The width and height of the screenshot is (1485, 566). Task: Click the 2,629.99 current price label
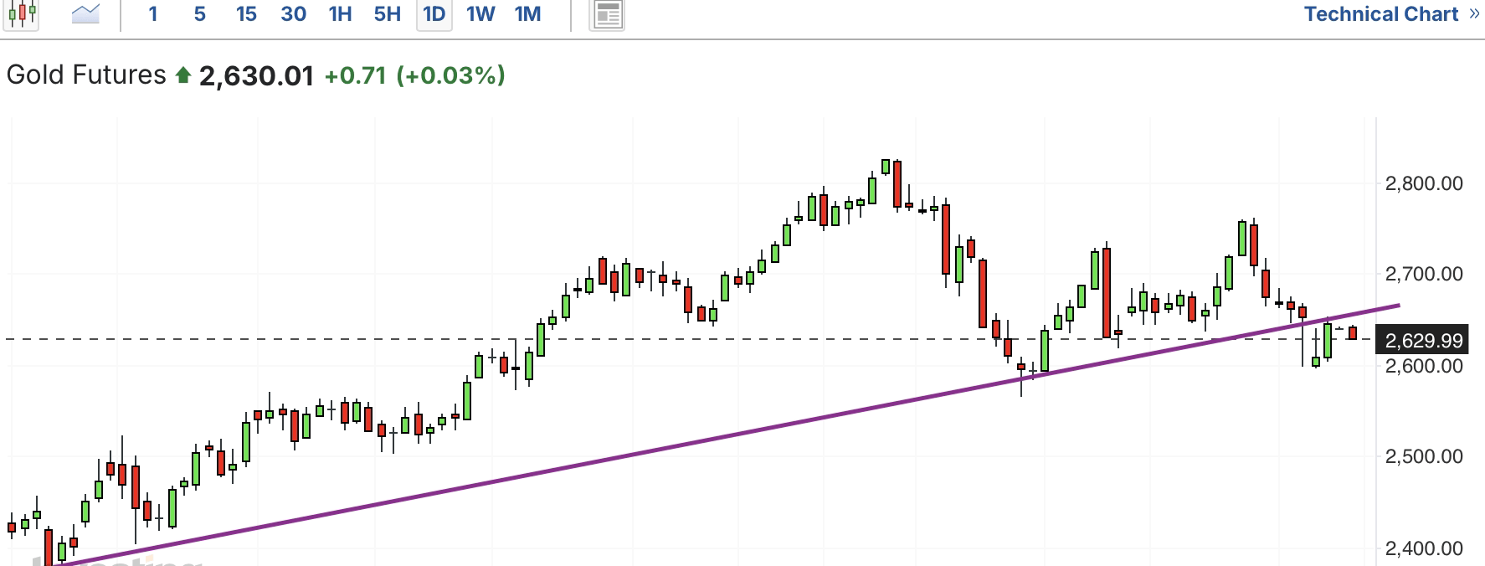click(1424, 341)
